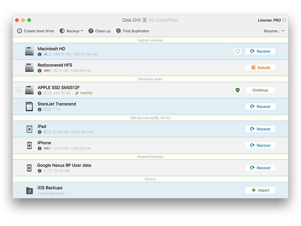Click the info icon under APPLE SSD SM0512F
This screenshot has width=301, height=226.
(x=40, y=93)
